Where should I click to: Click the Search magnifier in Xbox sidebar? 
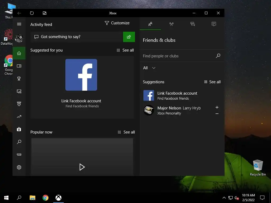click(19, 142)
